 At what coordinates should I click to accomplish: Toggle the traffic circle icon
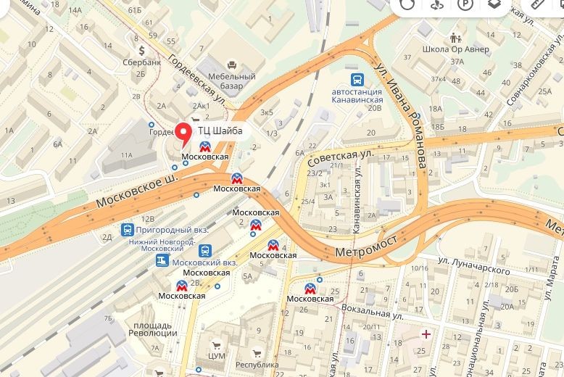point(408,4)
